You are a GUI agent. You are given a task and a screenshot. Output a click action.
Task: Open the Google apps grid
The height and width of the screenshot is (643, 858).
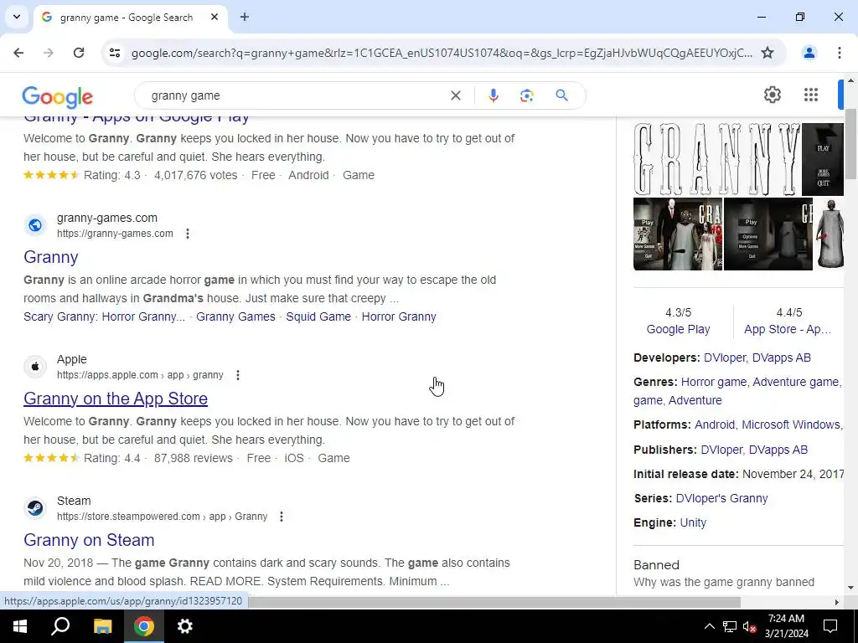[x=811, y=95]
